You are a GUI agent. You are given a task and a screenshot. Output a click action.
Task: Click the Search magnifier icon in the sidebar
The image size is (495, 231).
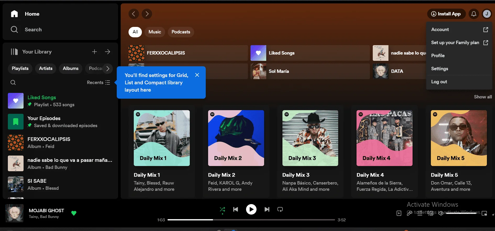14,29
